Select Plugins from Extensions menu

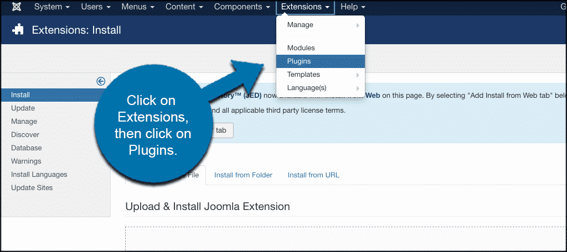tap(321, 61)
